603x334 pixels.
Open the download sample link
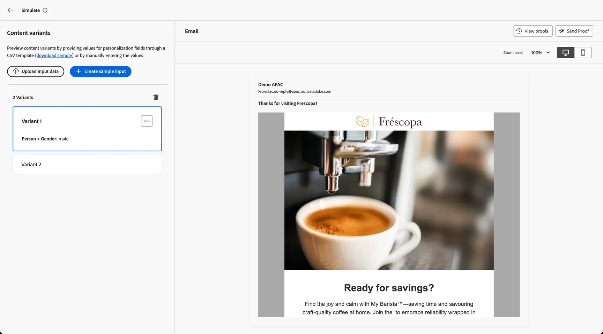[54, 55]
